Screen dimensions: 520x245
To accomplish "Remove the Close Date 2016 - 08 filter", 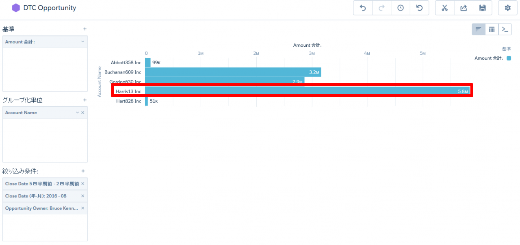I will tap(82, 196).
